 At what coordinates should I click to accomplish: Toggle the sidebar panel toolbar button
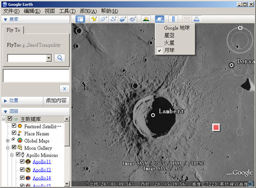coord(80,19)
